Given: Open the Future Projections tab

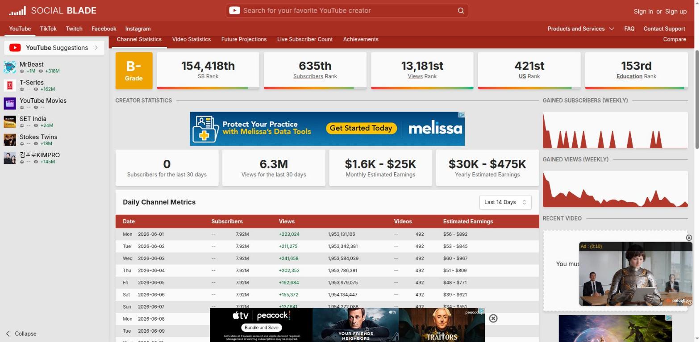Looking at the screenshot, I should [244, 39].
